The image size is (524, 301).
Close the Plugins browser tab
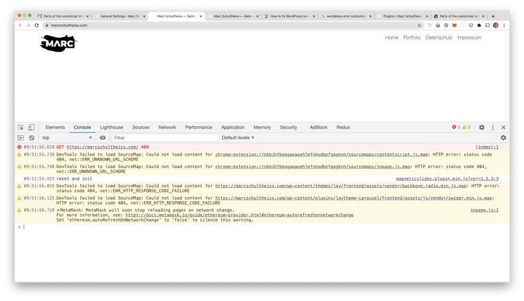click(427, 16)
